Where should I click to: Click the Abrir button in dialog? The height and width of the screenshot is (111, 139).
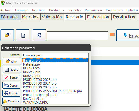tap(12, 62)
